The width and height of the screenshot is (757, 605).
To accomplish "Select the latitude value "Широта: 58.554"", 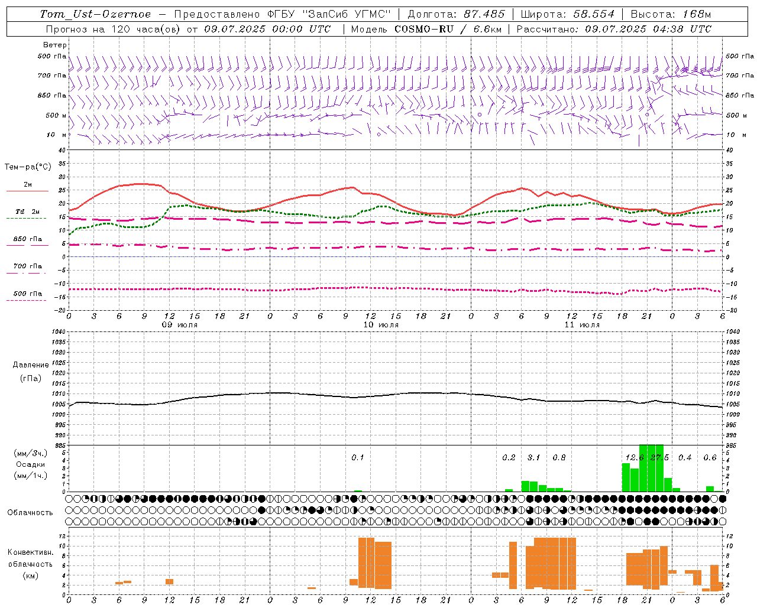I will pos(567,14).
